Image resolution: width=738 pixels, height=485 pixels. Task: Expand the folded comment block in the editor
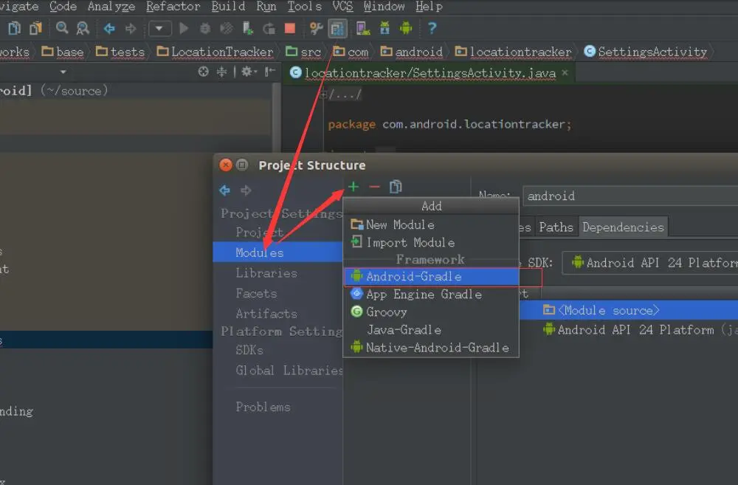click(323, 95)
